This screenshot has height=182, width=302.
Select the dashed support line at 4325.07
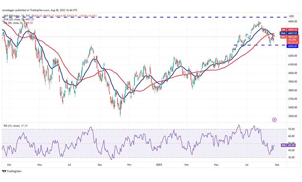(x=260, y=45)
